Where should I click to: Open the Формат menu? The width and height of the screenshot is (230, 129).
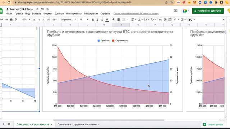click(x=48, y=14)
